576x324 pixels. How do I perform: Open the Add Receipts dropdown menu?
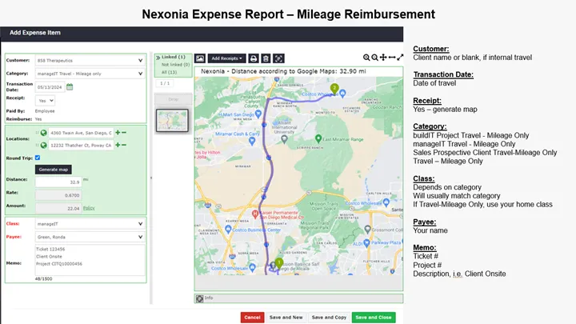[226, 58]
